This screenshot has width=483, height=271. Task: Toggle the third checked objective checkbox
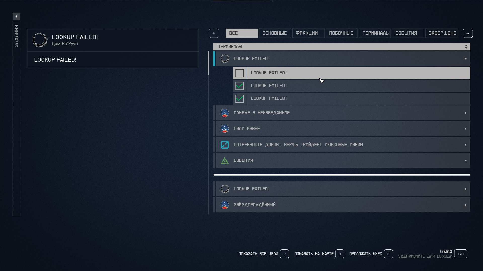point(239,99)
